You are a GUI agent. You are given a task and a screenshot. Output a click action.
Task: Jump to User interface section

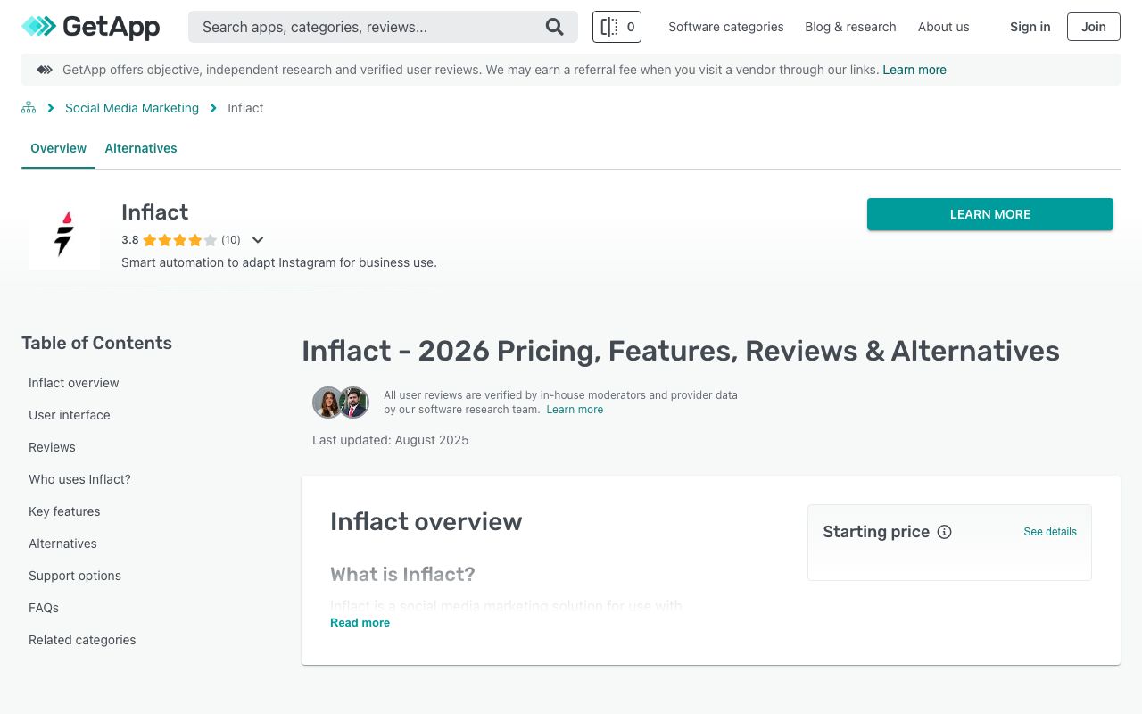pyautogui.click(x=70, y=415)
